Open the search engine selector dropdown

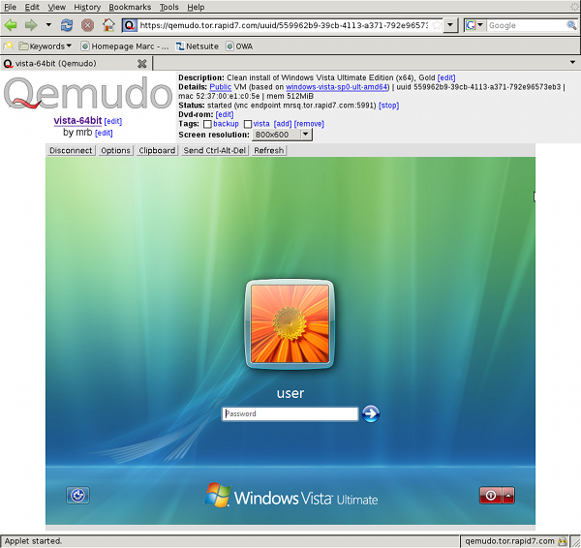[474, 25]
